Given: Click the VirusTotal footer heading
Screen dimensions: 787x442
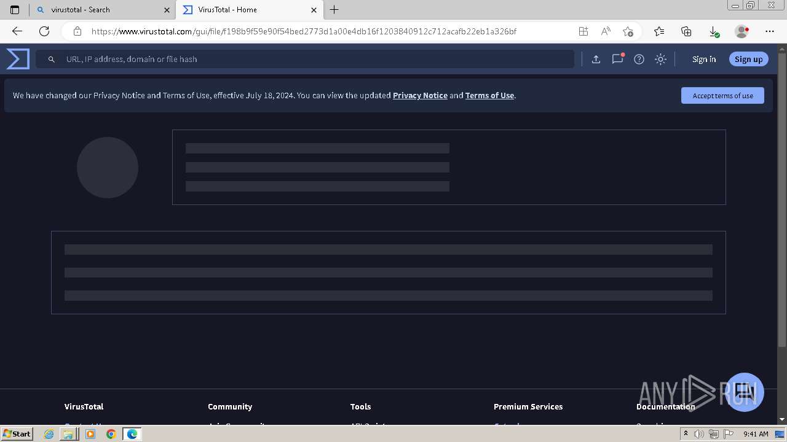Looking at the screenshot, I should (84, 406).
